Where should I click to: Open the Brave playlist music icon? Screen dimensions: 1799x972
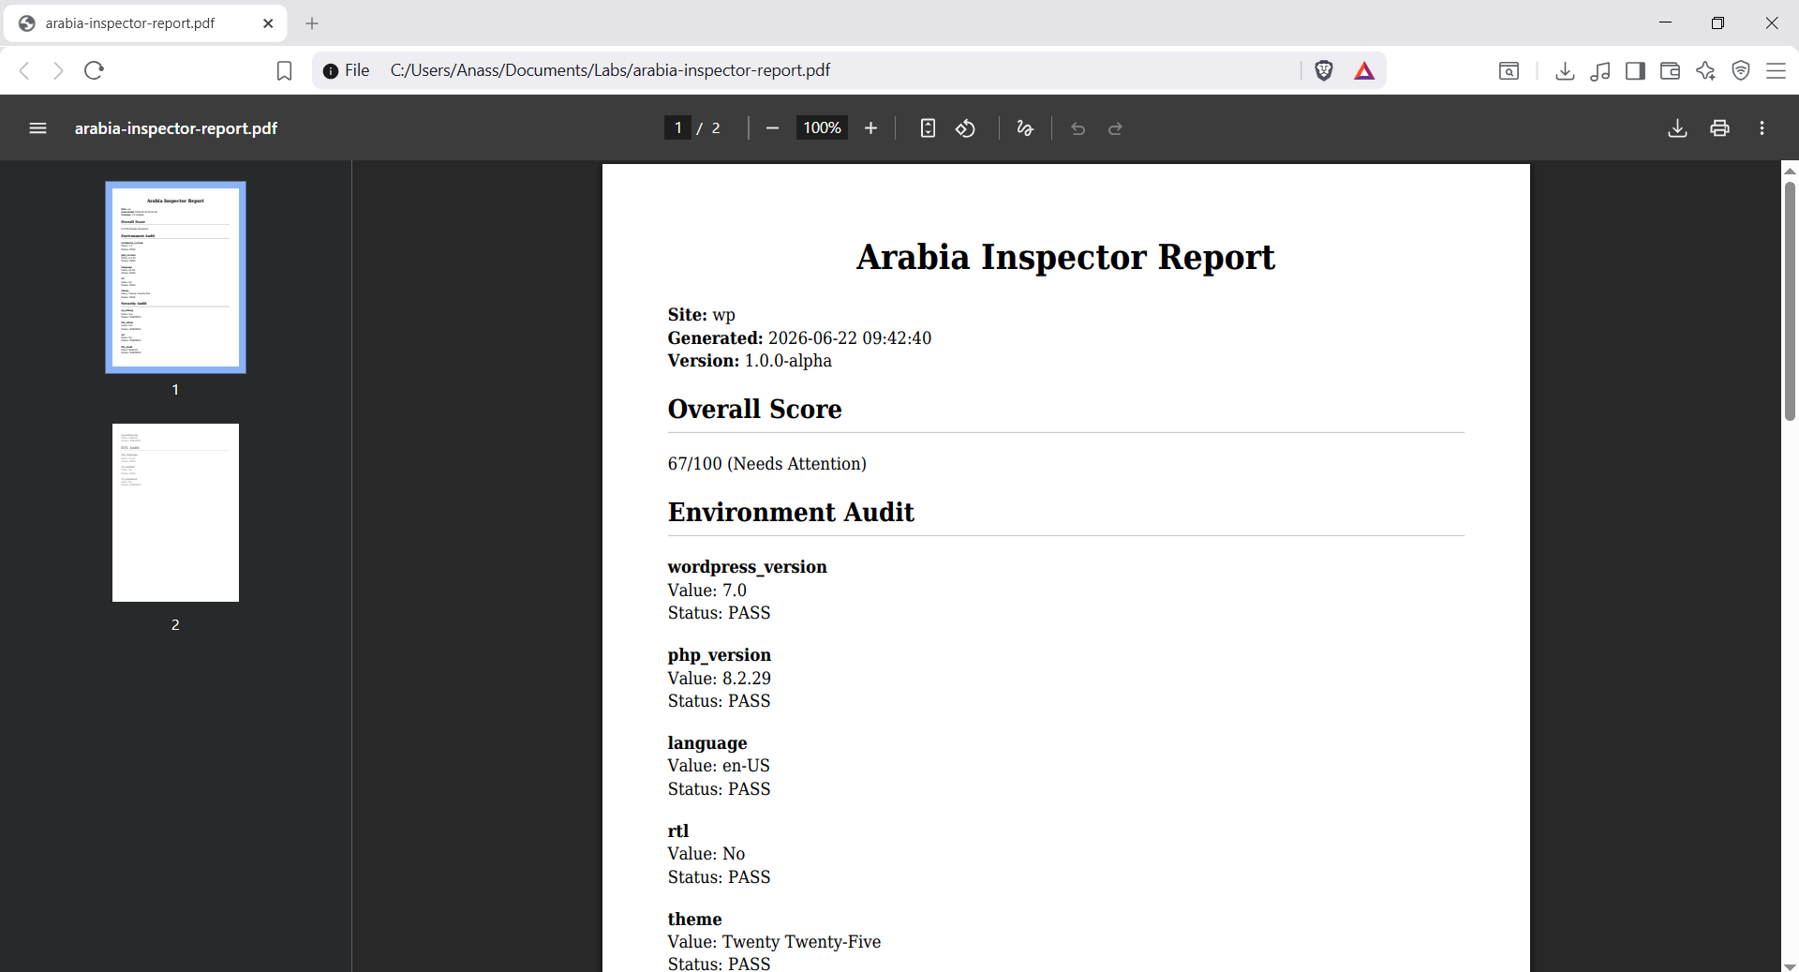click(x=1600, y=70)
